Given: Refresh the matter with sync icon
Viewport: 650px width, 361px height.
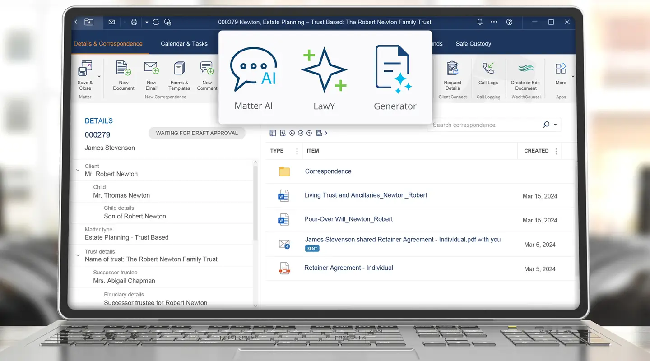Looking at the screenshot, I should coord(156,22).
